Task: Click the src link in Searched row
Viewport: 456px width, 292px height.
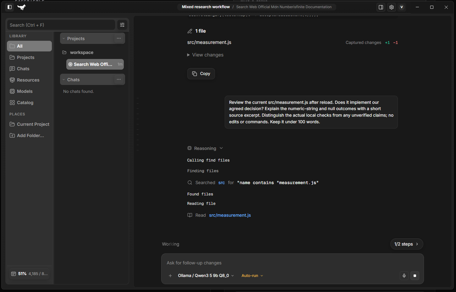Action: (222, 183)
